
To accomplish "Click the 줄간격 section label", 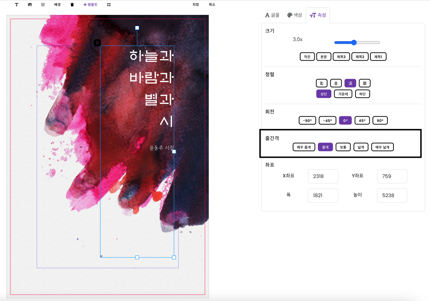I will point(272,138).
